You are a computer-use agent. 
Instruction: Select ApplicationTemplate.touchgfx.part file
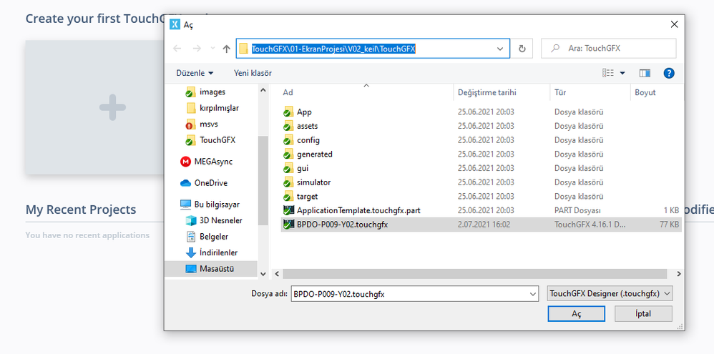358,211
